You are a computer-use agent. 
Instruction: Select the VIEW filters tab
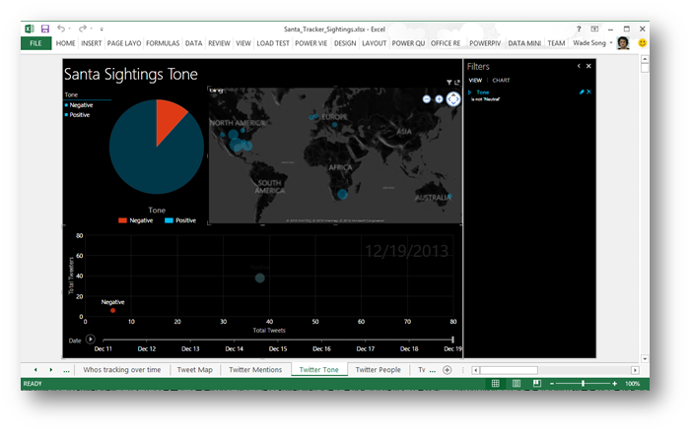point(475,80)
